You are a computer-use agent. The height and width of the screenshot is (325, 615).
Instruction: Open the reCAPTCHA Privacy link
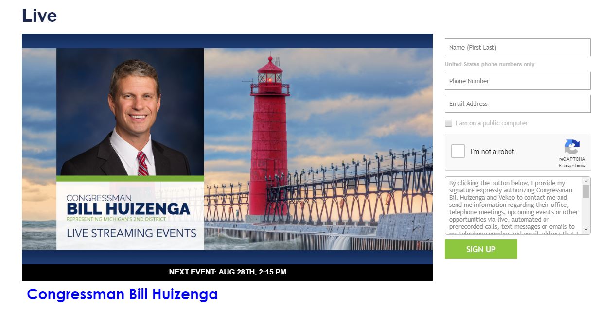[565, 166]
